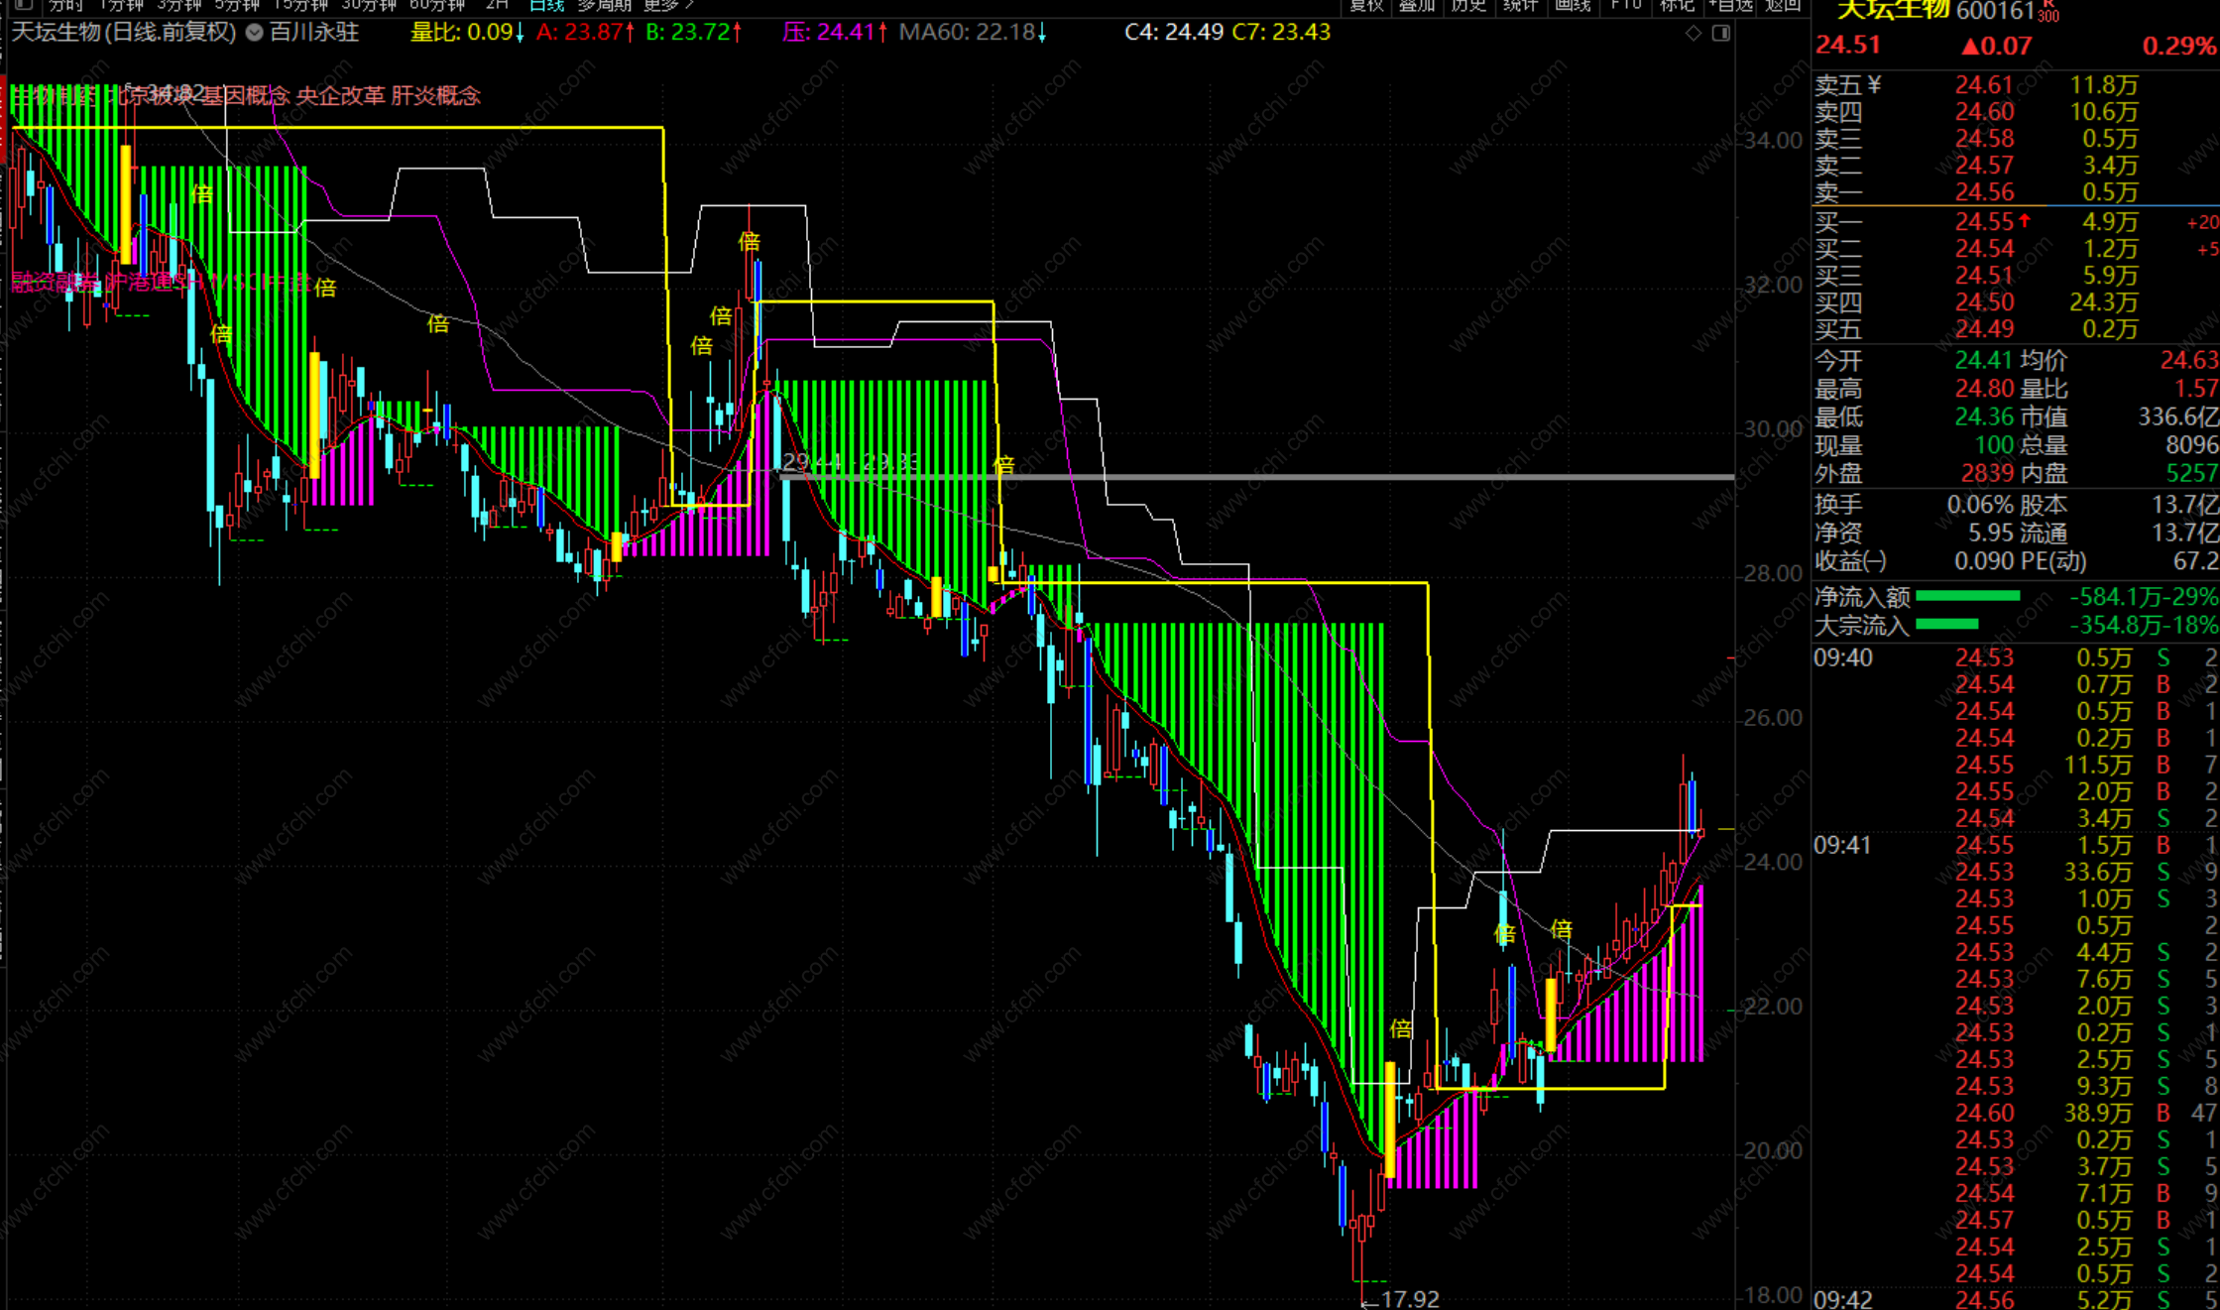The image size is (2220, 1310).
Task: Click the circular arrow beside 天坛生物 title
Action: click(x=255, y=33)
